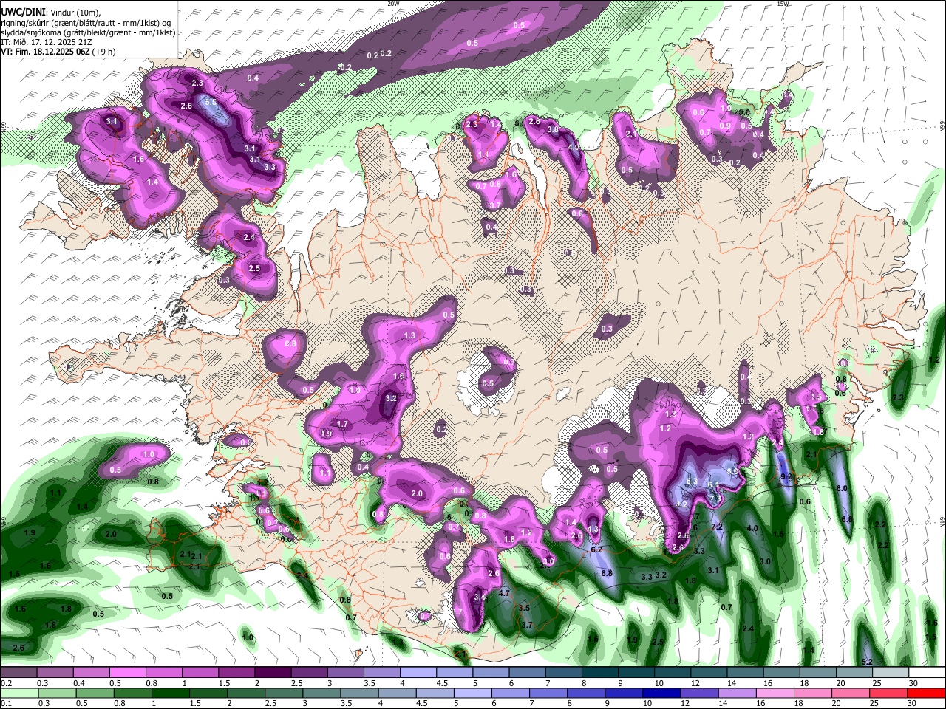This screenshot has height=709, width=946.
Task: Click the 9.2 precipitation value on the map
Action: point(786,478)
